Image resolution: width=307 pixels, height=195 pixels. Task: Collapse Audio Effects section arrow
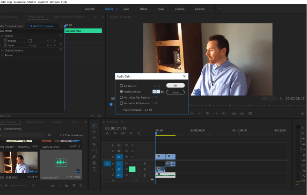click(x=62, y=31)
